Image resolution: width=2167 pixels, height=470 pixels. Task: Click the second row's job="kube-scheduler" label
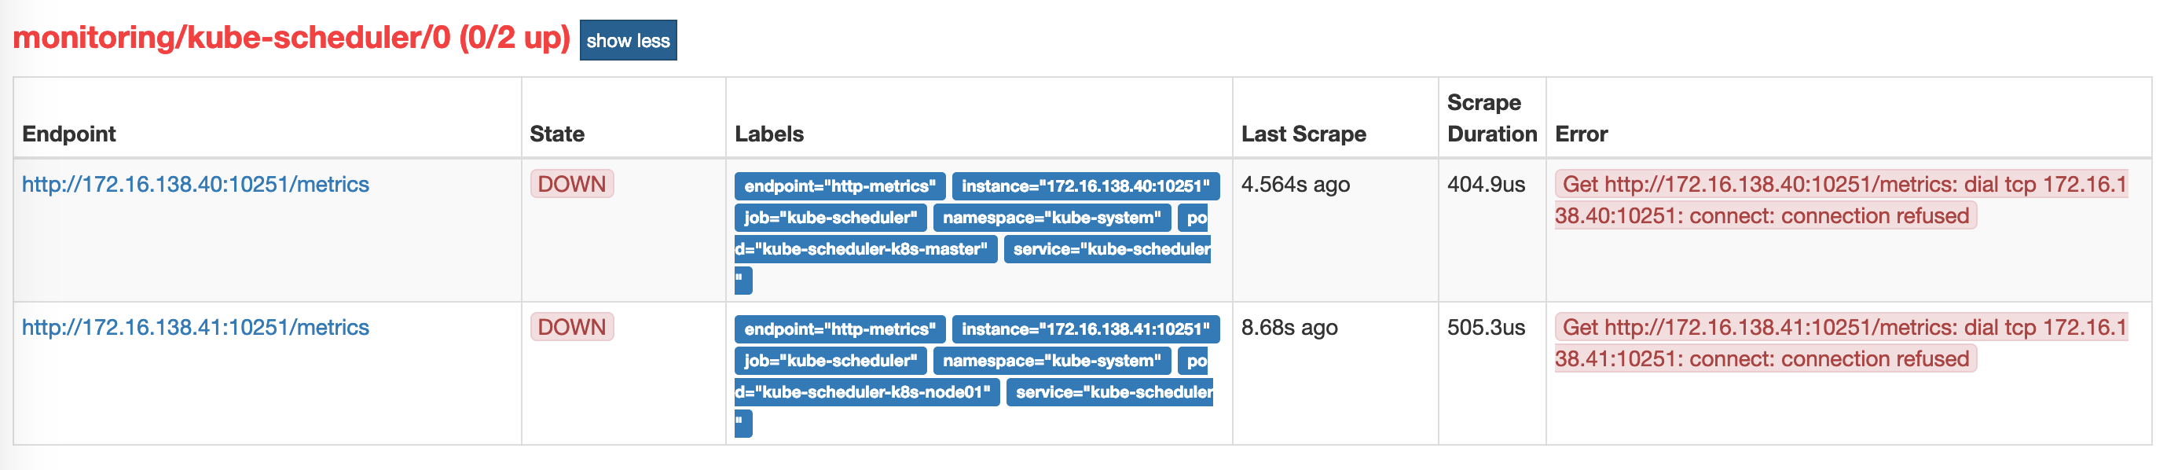pos(830,361)
